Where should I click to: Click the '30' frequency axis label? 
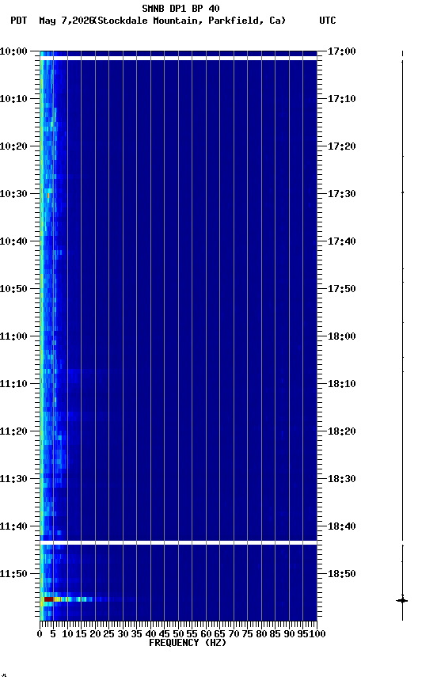(123, 635)
